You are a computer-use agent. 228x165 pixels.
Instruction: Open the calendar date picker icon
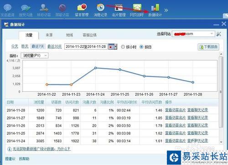(111, 46)
